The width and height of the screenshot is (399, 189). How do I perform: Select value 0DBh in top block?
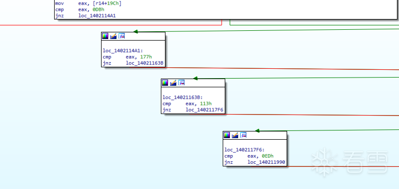98,10
